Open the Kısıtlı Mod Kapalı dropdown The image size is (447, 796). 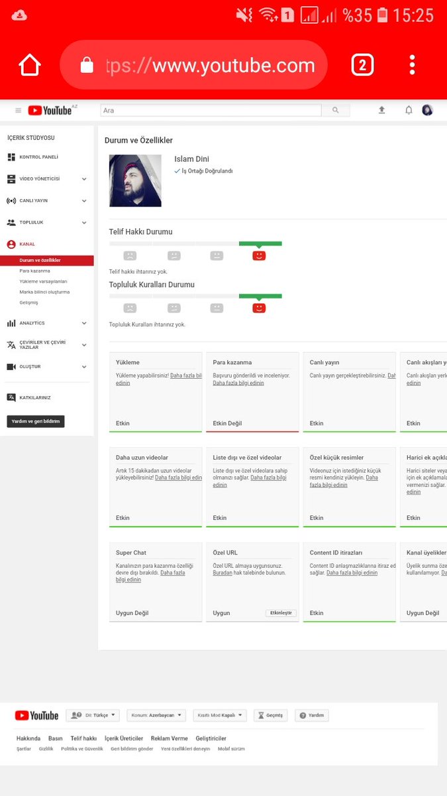(220, 716)
